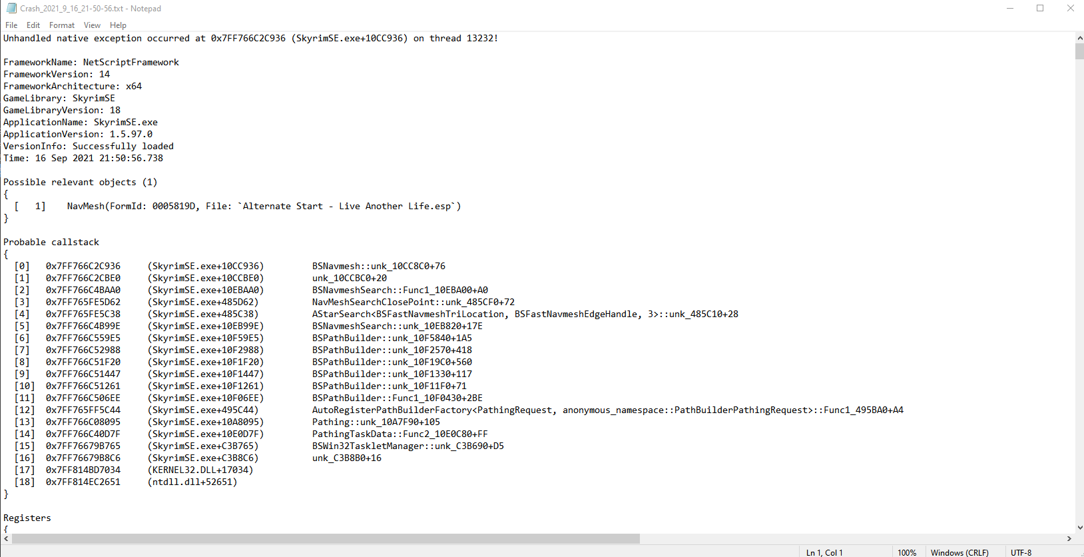Screen dimensions: 1084x557
Task: Open the Help menu
Action: (118, 25)
